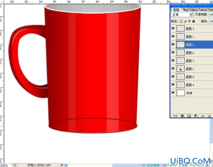213x167 pixels.
Task: Click the 图层 5 layer thumbnail
Action: pos(181,77)
